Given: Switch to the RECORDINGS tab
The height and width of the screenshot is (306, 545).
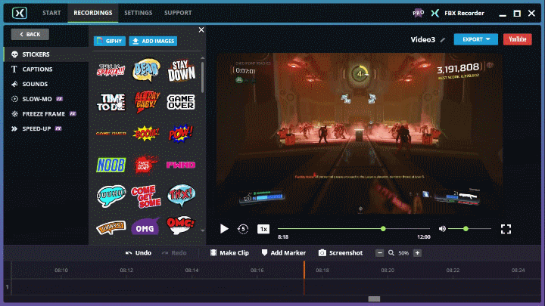Looking at the screenshot, I should [x=93, y=13].
